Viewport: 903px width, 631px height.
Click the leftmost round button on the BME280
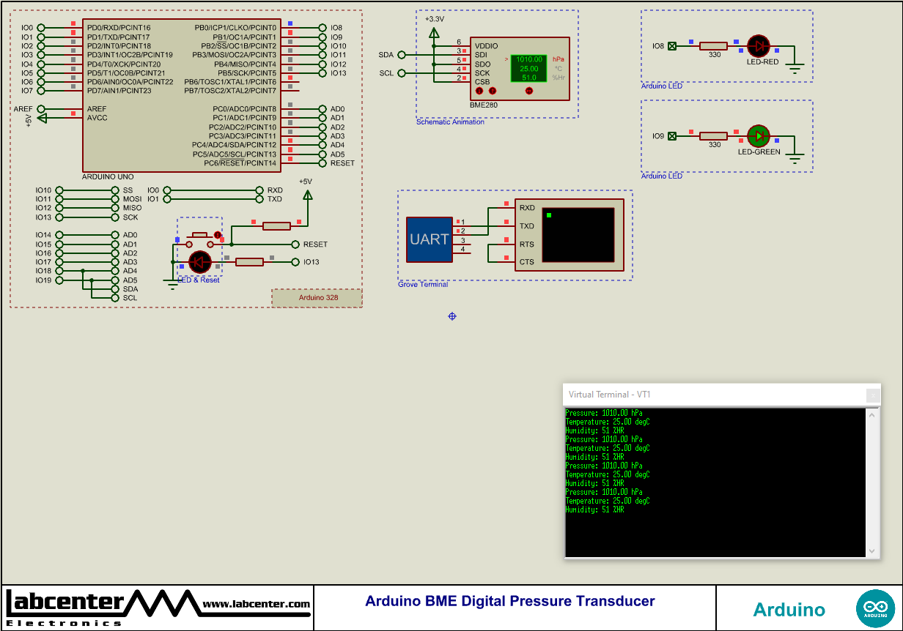(x=480, y=91)
